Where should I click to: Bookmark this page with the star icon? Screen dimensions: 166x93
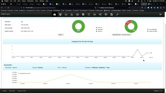[95, 8]
